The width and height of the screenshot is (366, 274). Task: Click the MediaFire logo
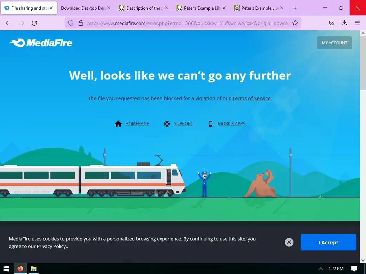(x=41, y=43)
